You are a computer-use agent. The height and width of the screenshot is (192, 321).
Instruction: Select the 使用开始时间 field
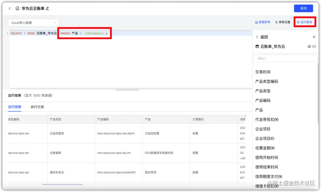267,158
